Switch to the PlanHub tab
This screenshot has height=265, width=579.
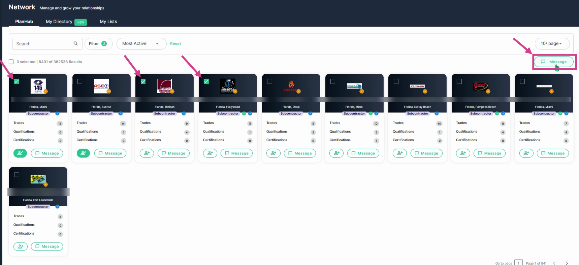pyautogui.click(x=24, y=22)
